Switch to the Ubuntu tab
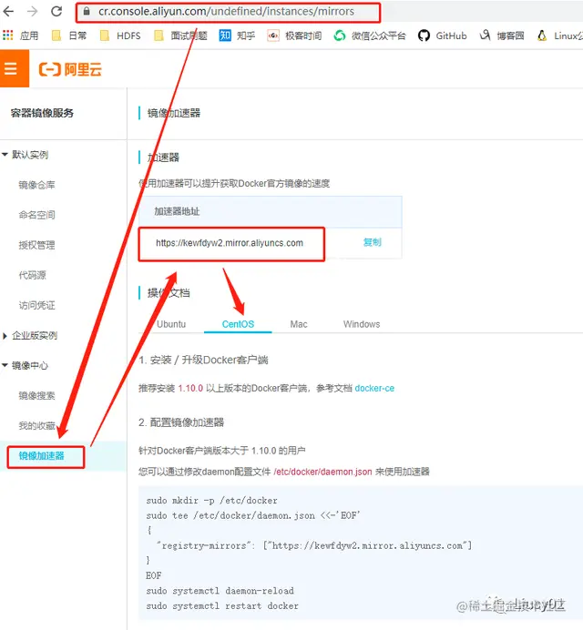 [171, 324]
